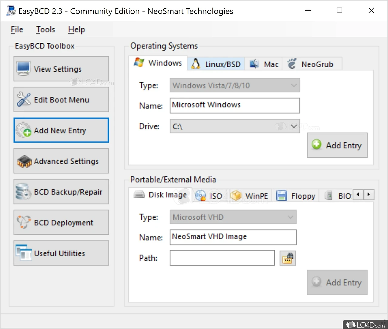This screenshot has height=329, width=388.
Task: Click the Linux penguin icon
Action: [x=196, y=64]
